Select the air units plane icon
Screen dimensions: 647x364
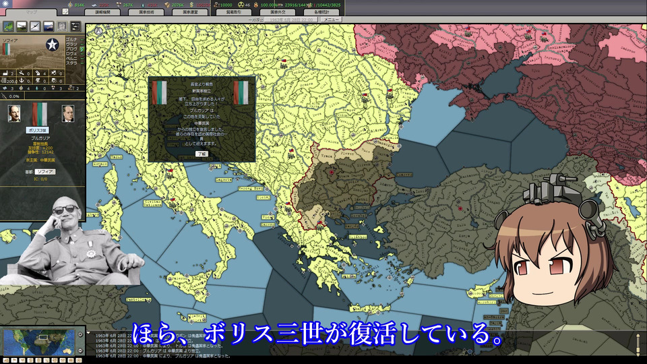[x=35, y=26]
